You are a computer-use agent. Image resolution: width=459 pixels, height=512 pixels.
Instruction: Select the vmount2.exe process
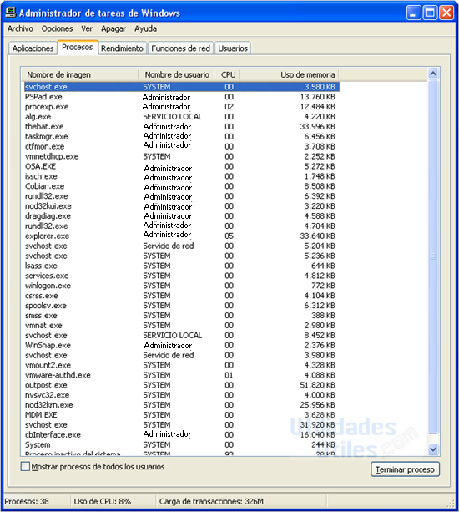181,365
